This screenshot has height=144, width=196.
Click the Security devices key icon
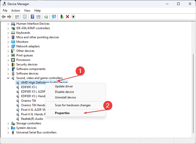(13, 64)
